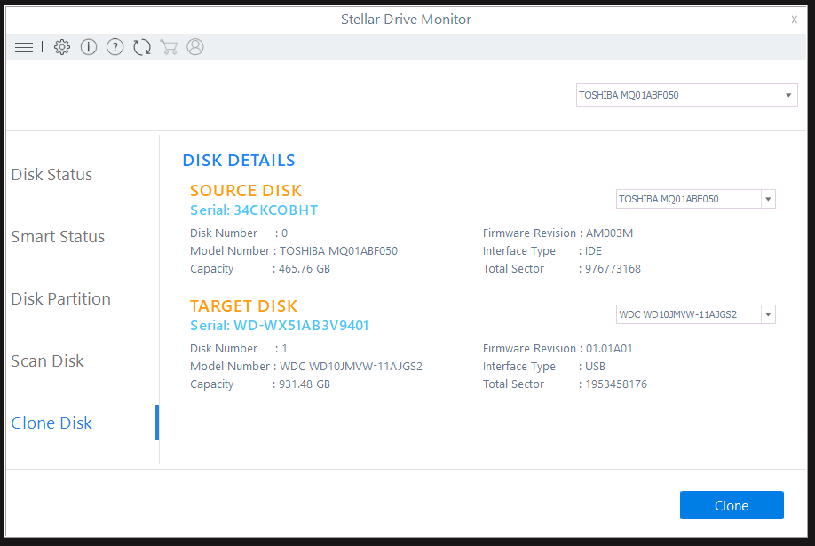The height and width of the screenshot is (546, 815).
Task: Click the shopping cart buy icon
Action: (x=169, y=47)
